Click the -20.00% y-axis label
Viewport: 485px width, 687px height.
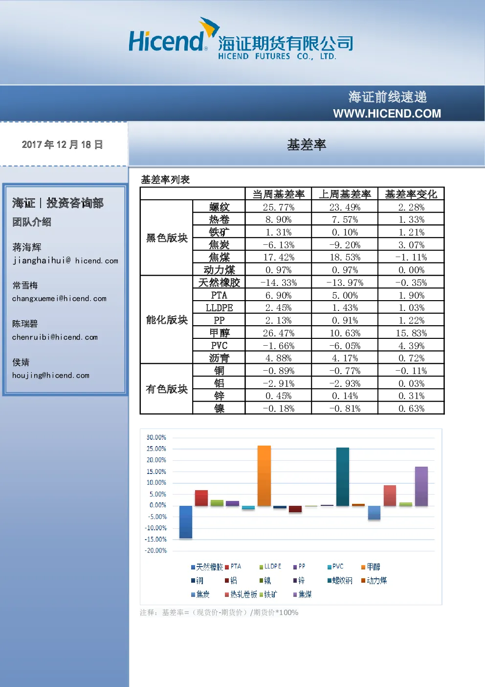click(x=155, y=550)
